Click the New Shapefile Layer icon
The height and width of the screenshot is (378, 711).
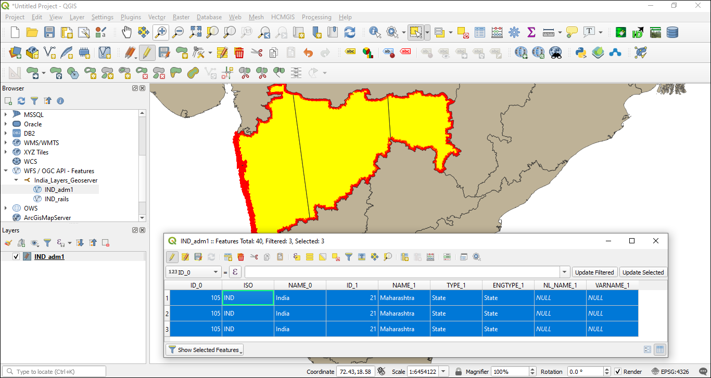tap(49, 53)
